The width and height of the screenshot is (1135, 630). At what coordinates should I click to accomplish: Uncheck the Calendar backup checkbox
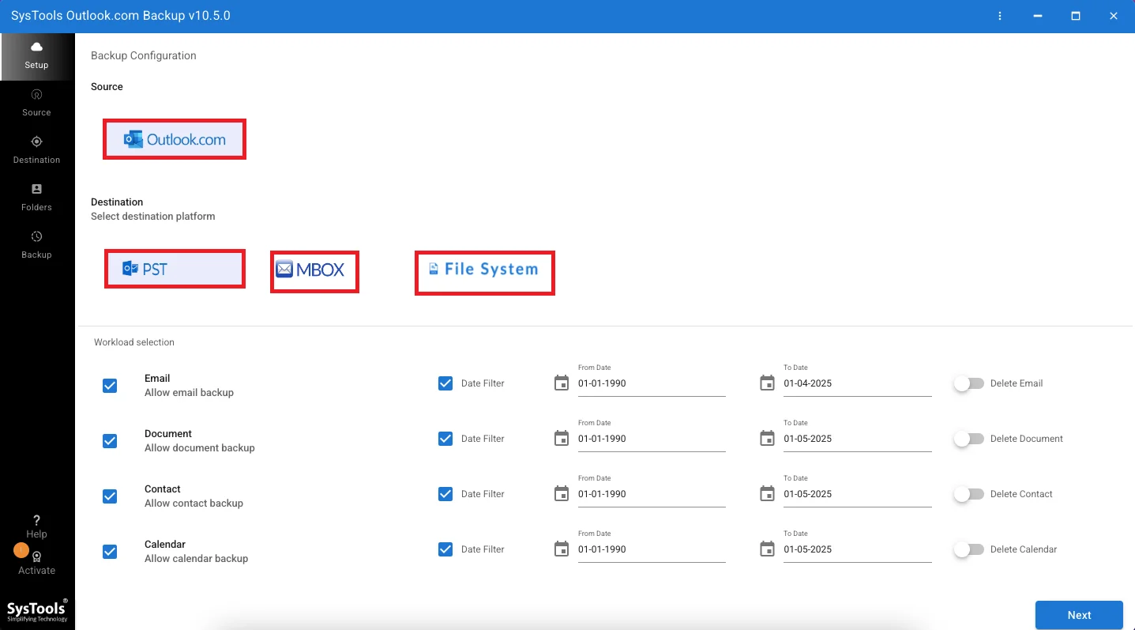pyautogui.click(x=110, y=552)
